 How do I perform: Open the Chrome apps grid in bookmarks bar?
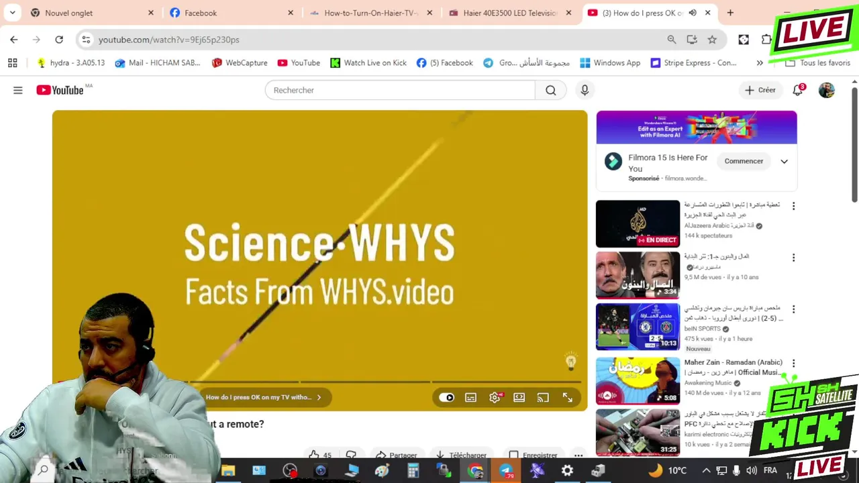(12, 62)
